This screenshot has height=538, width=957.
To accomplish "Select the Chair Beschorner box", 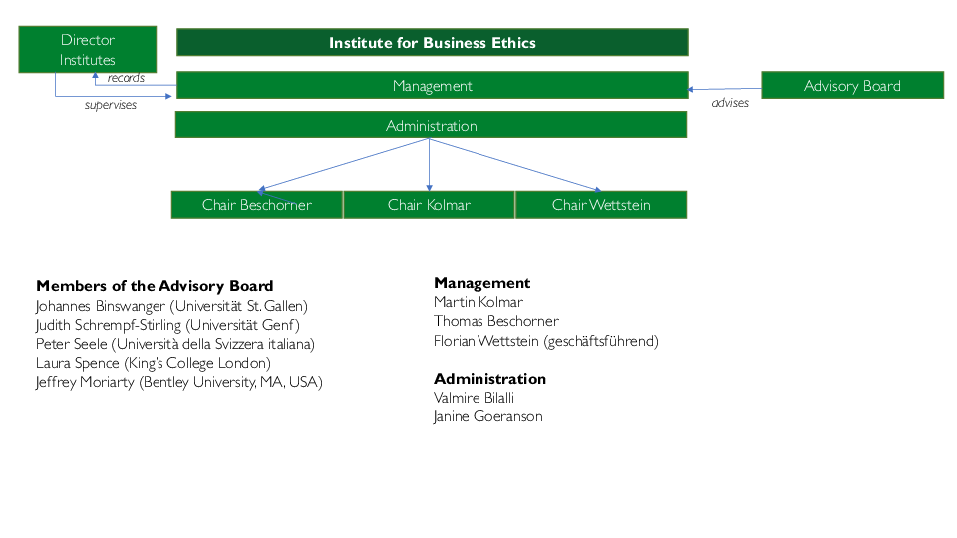I will [x=257, y=205].
